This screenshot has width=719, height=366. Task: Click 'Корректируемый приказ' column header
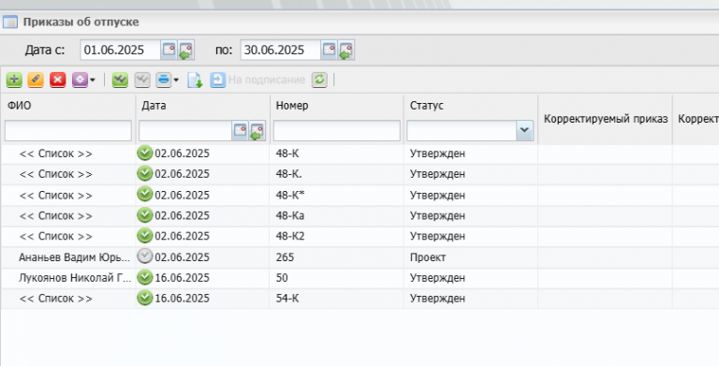point(606,119)
